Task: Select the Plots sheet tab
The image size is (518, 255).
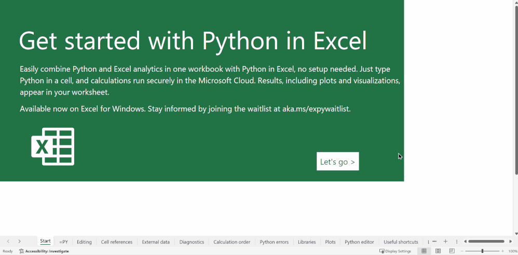Action: tap(330, 242)
